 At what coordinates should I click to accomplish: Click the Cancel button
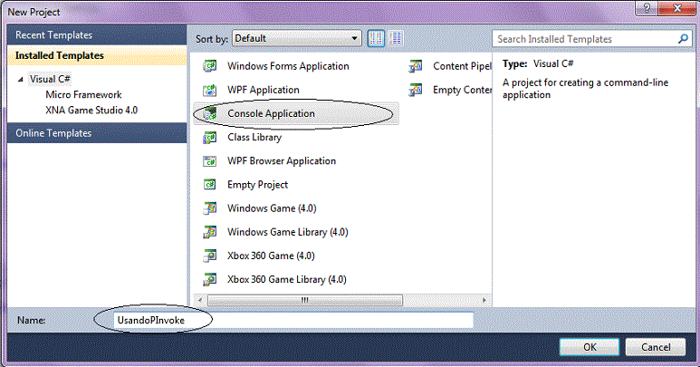[x=656, y=347]
